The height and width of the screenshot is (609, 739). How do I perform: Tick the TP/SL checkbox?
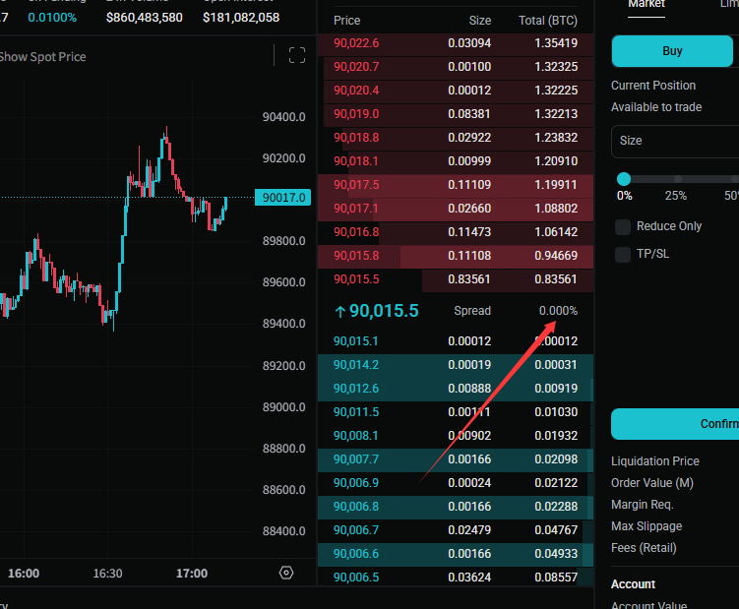tap(623, 255)
